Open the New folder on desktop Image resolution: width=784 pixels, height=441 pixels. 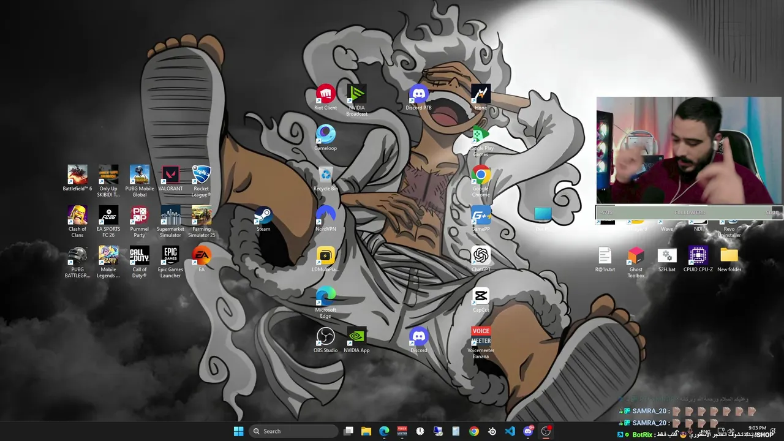(729, 259)
